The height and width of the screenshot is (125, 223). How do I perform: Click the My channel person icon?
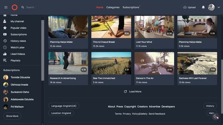(5, 21)
